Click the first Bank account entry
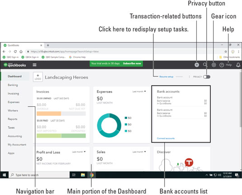Image resolution: width=242 pixels, height=195 pixels. tap(182, 100)
